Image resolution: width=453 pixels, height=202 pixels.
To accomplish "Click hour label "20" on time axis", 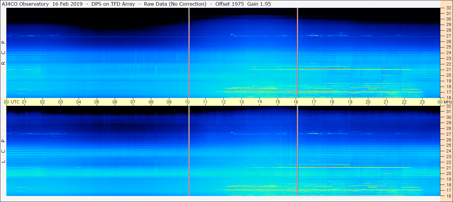I will (368, 102).
